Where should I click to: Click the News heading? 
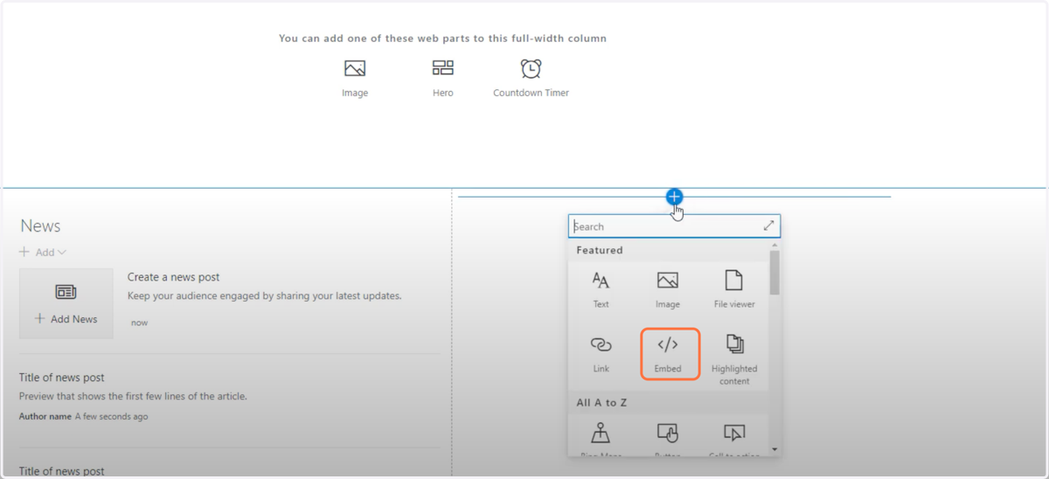tap(40, 226)
